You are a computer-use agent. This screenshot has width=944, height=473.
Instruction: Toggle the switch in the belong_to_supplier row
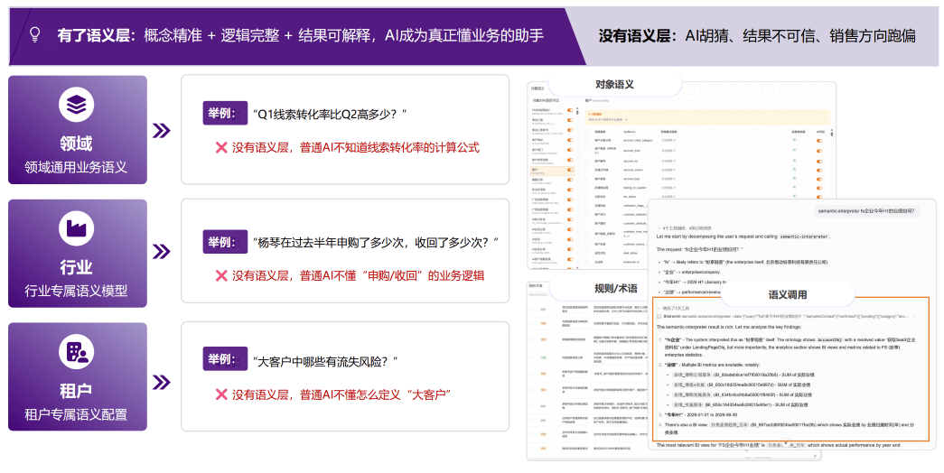pyautogui.click(x=819, y=189)
